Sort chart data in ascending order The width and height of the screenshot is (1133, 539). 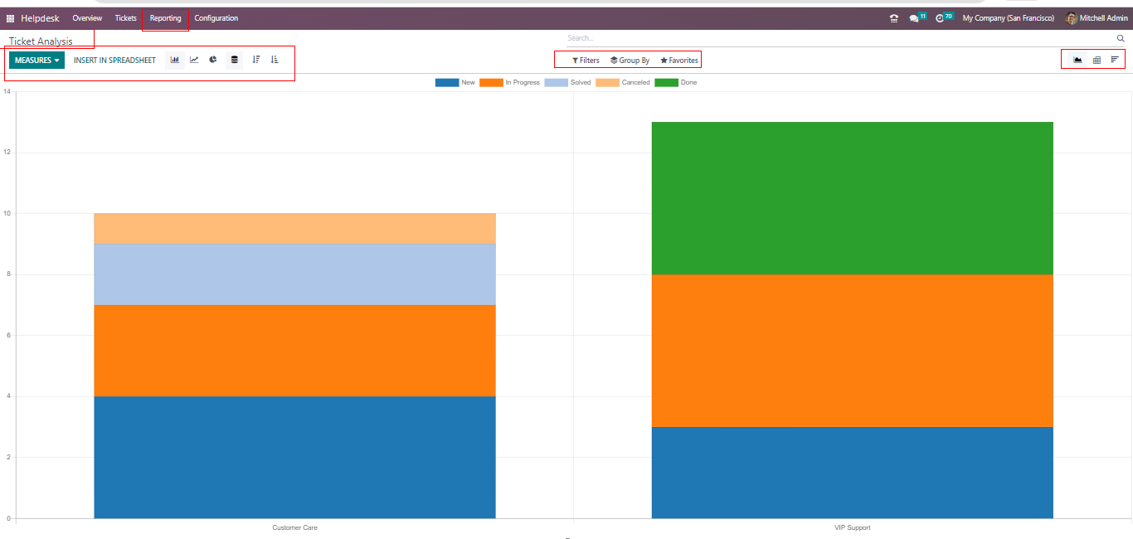275,60
